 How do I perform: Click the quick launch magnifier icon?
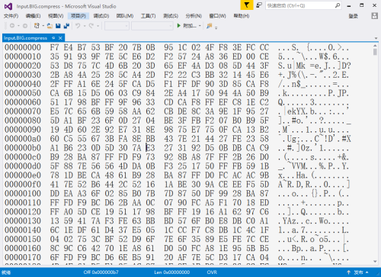tap(338, 5)
